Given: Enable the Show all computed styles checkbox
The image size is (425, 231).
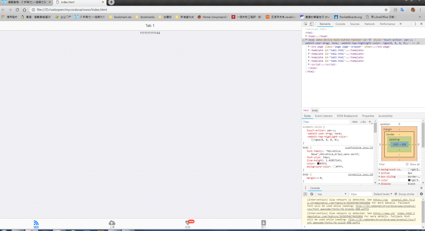Looking at the screenshot, I should [407, 164].
